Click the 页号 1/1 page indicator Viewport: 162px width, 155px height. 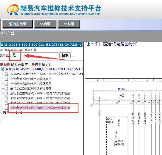[12, 112]
